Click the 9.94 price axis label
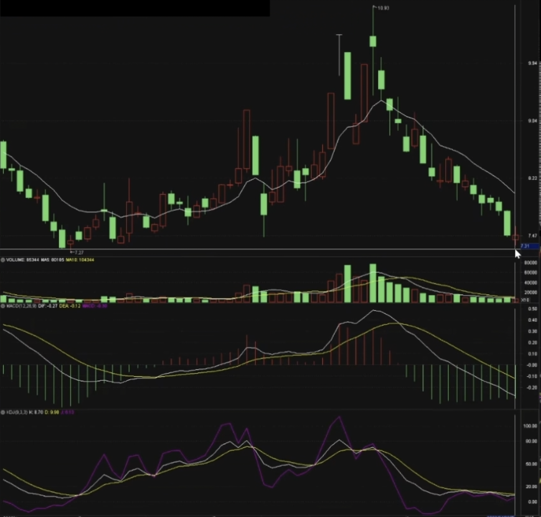The width and height of the screenshot is (541, 517). (533, 63)
